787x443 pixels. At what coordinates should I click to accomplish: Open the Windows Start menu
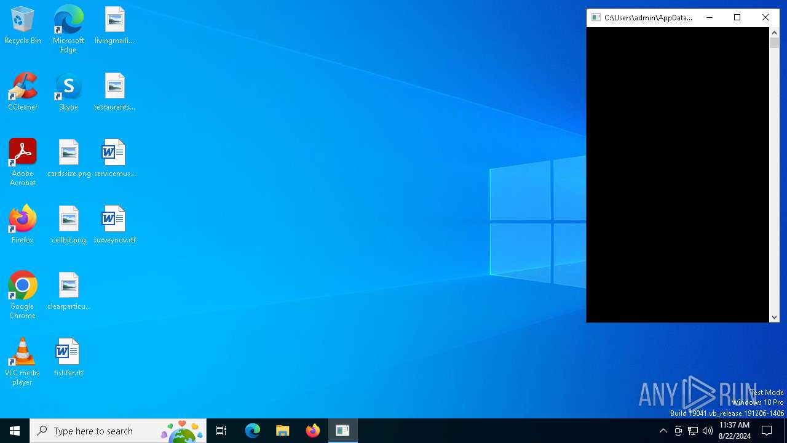[15, 431]
